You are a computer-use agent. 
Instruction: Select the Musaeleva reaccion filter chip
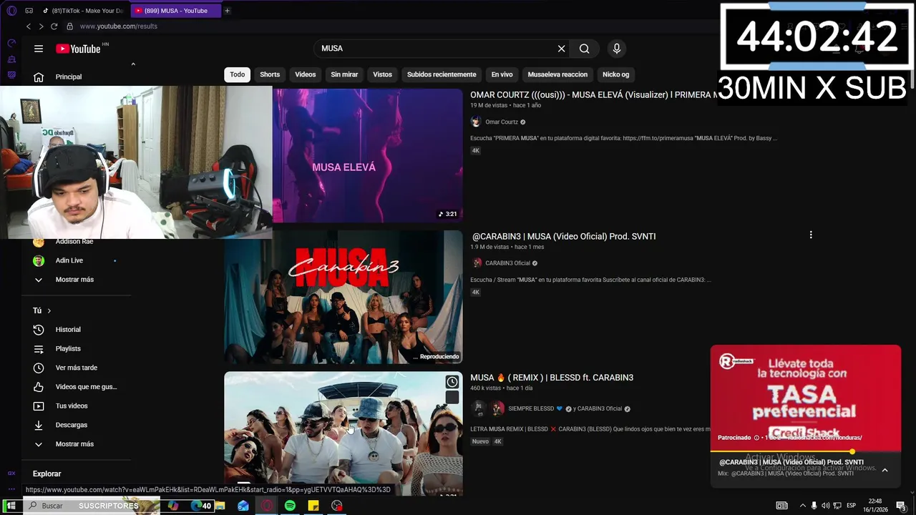click(x=557, y=74)
